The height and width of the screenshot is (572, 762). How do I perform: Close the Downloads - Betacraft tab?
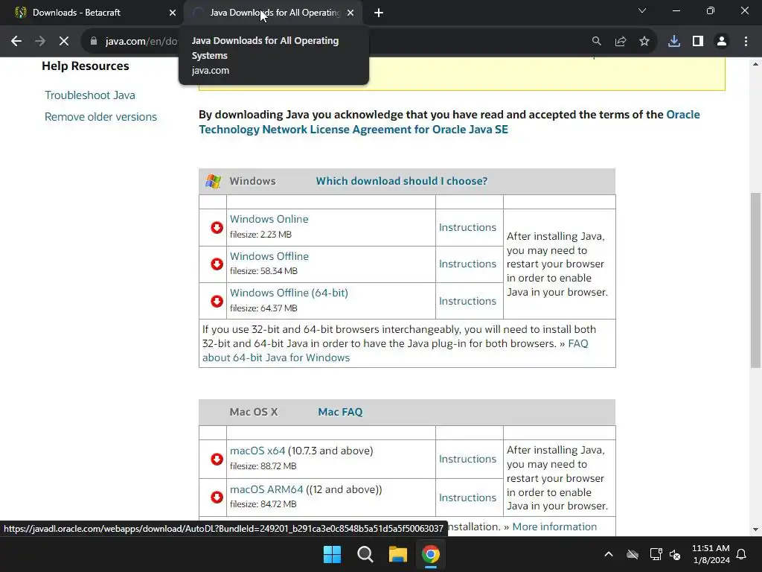pyautogui.click(x=173, y=13)
